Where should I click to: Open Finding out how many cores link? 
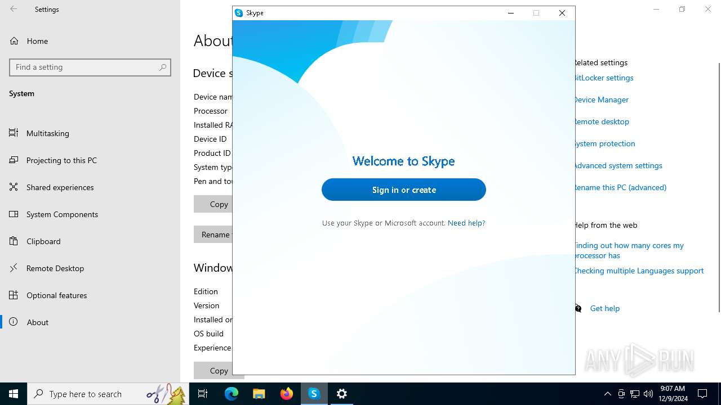pyautogui.click(x=629, y=250)
